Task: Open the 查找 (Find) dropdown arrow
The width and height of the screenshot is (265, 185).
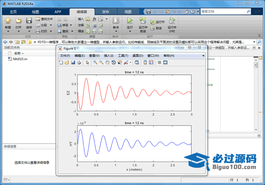Action: (72, 31)
